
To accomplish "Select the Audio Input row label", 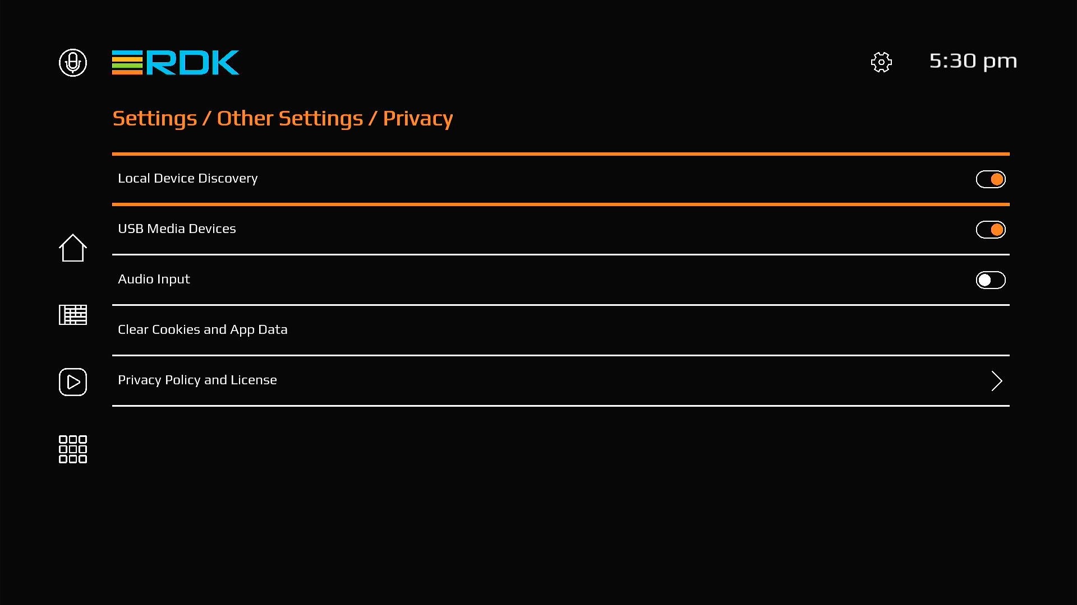I will (154, 279).
